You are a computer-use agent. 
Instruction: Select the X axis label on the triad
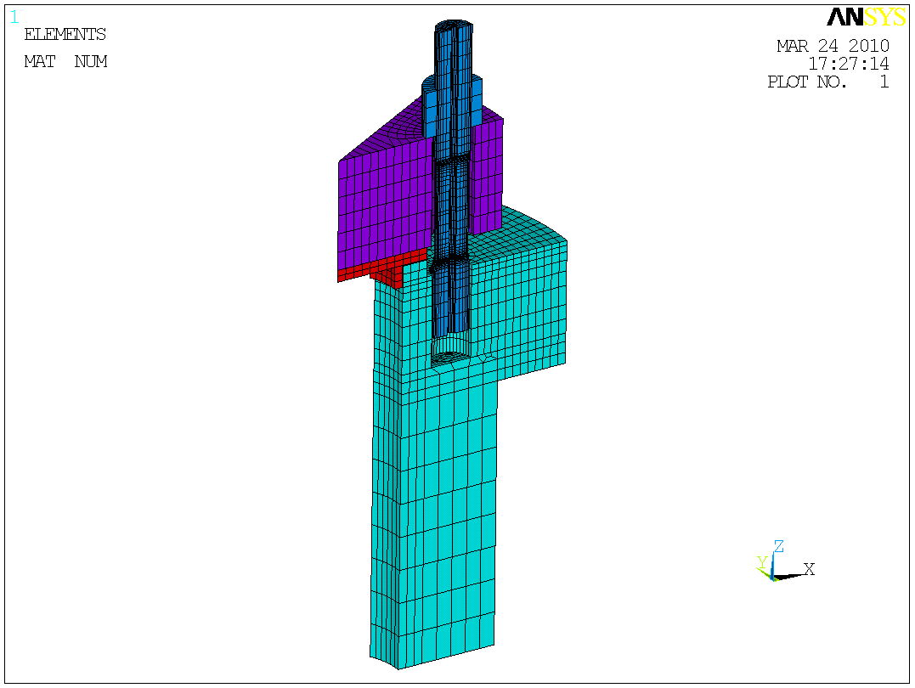click(810, 569)
